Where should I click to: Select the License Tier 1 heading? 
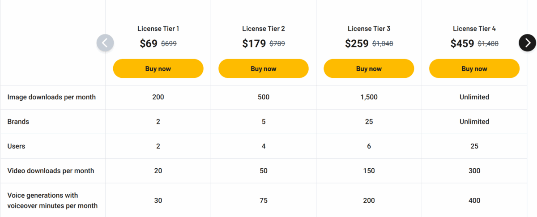click(158, 29)
